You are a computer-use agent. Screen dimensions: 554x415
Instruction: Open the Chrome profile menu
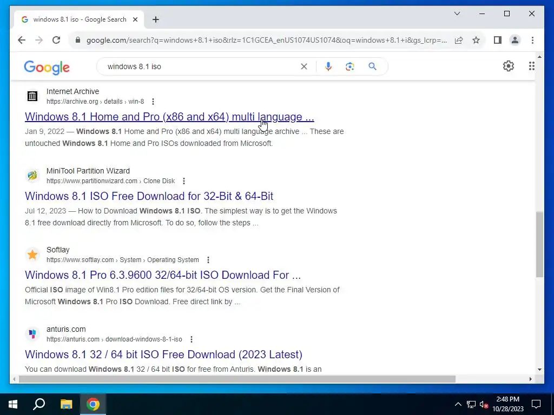click(x=515, y=40)
